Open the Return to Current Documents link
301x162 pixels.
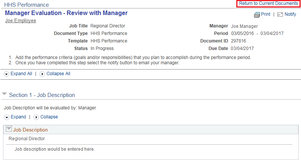pyautogui.click(x=268, y=3)
